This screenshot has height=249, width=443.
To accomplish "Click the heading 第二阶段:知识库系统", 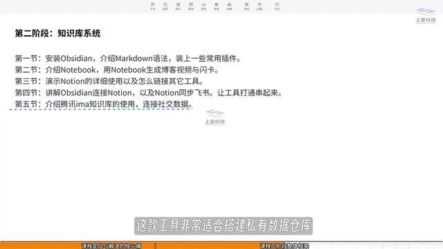I will coord(57,33).
